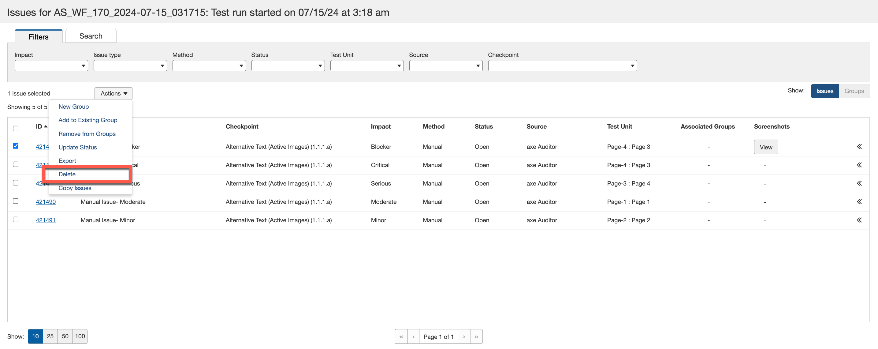Show 25 issues per page
Image resolution: width=878 pixels, height=349 pixels.
click(x=50, y=336)
